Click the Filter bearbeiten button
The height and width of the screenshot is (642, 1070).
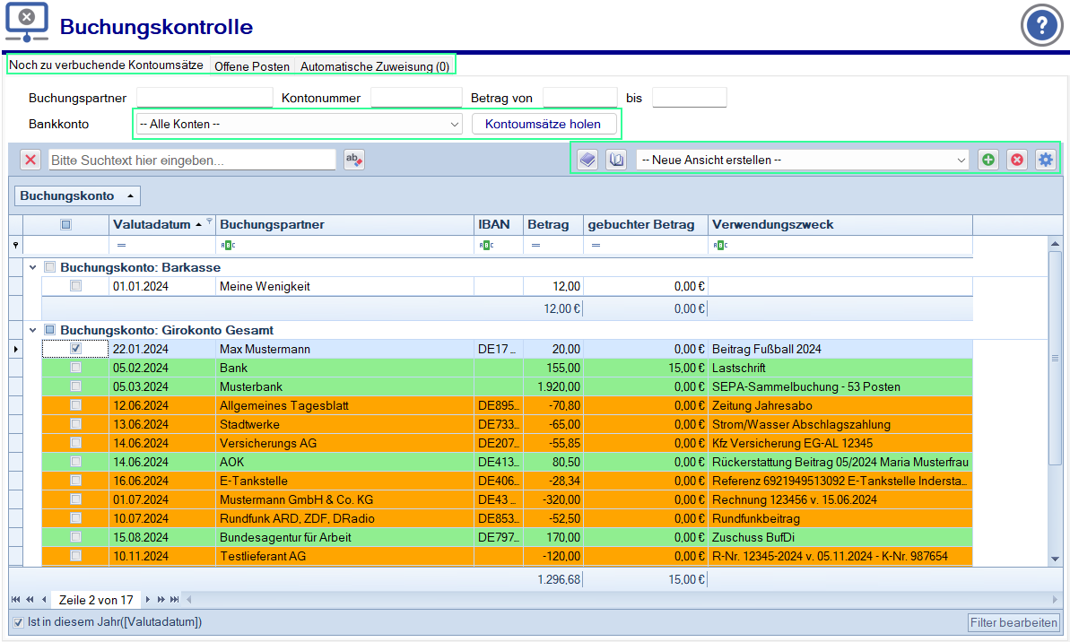[1013, 622]
